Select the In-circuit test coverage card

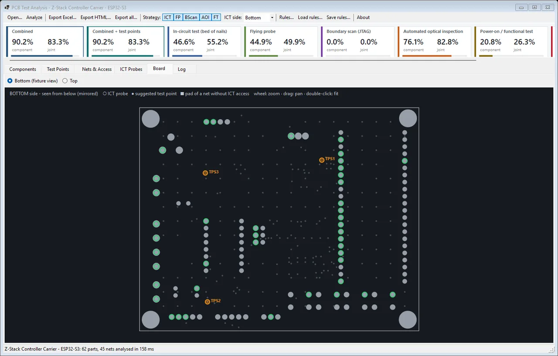204,41
